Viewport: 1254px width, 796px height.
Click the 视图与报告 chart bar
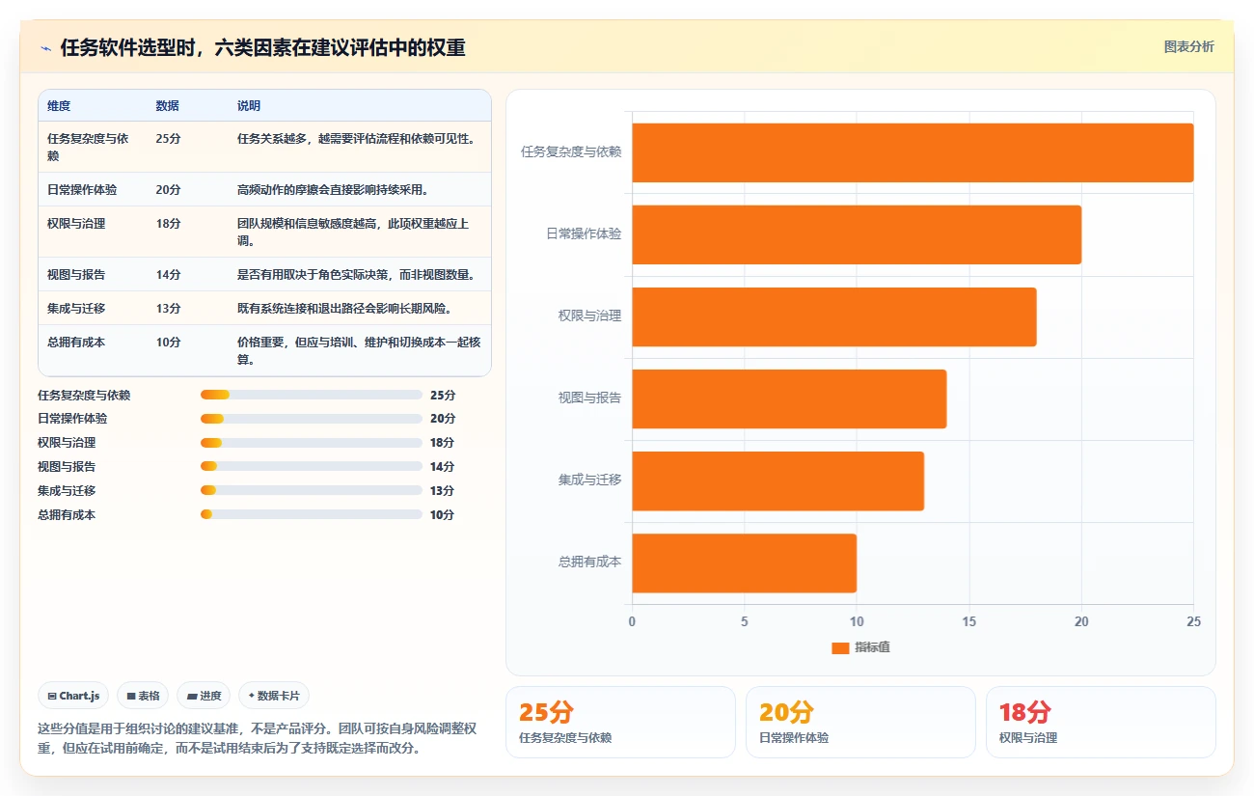(789, 398)
